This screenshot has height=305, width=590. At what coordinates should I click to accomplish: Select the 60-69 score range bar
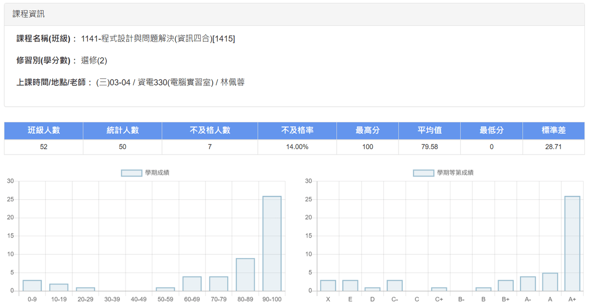192,284
